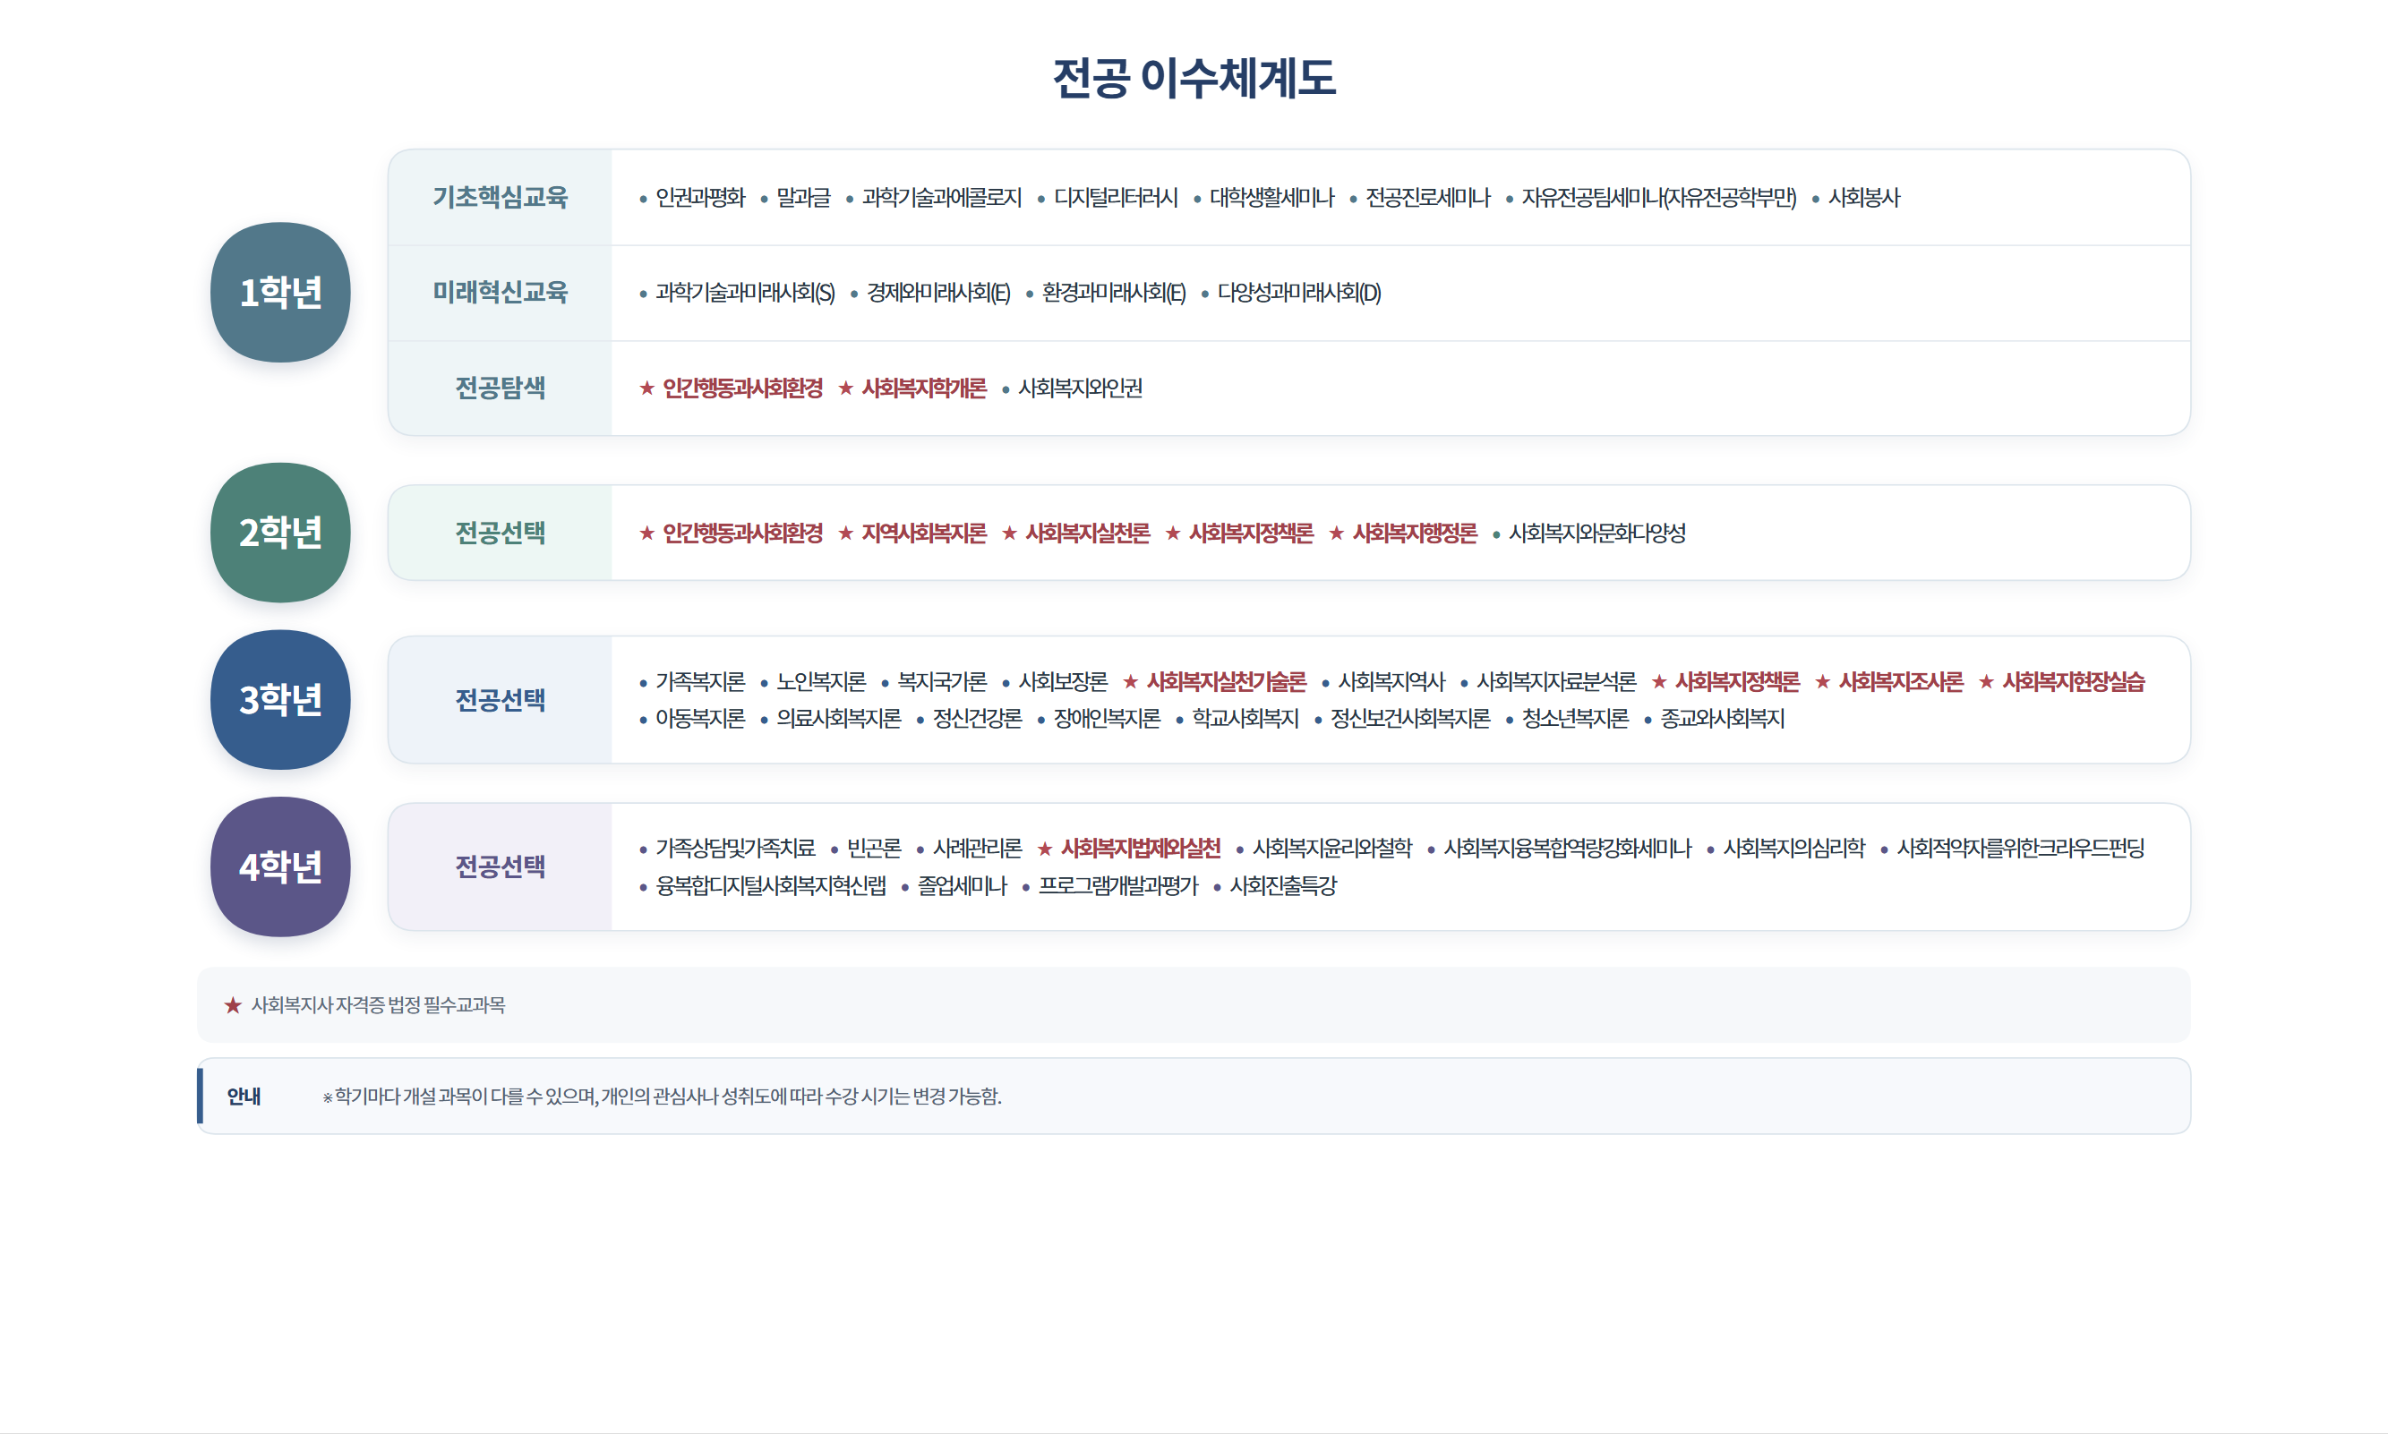The width and height of the screenshot is (2388, 1434).
Task: Click 인간행동과사회환경 in the 2학년 row
Action: (x=743, y=533)
